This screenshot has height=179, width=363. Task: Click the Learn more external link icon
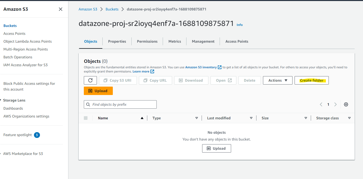pos(152,71)
